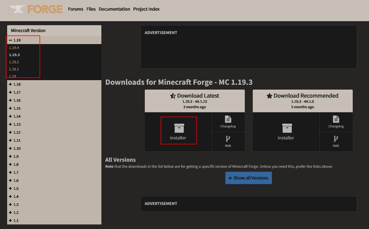Expand the 1.17 version group
369x229 pixels.
click(x=54, y=92)
